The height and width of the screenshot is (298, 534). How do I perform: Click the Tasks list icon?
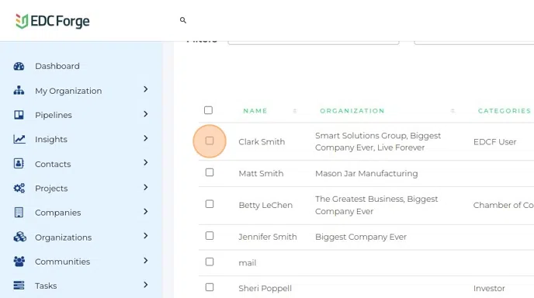point(19,286)
